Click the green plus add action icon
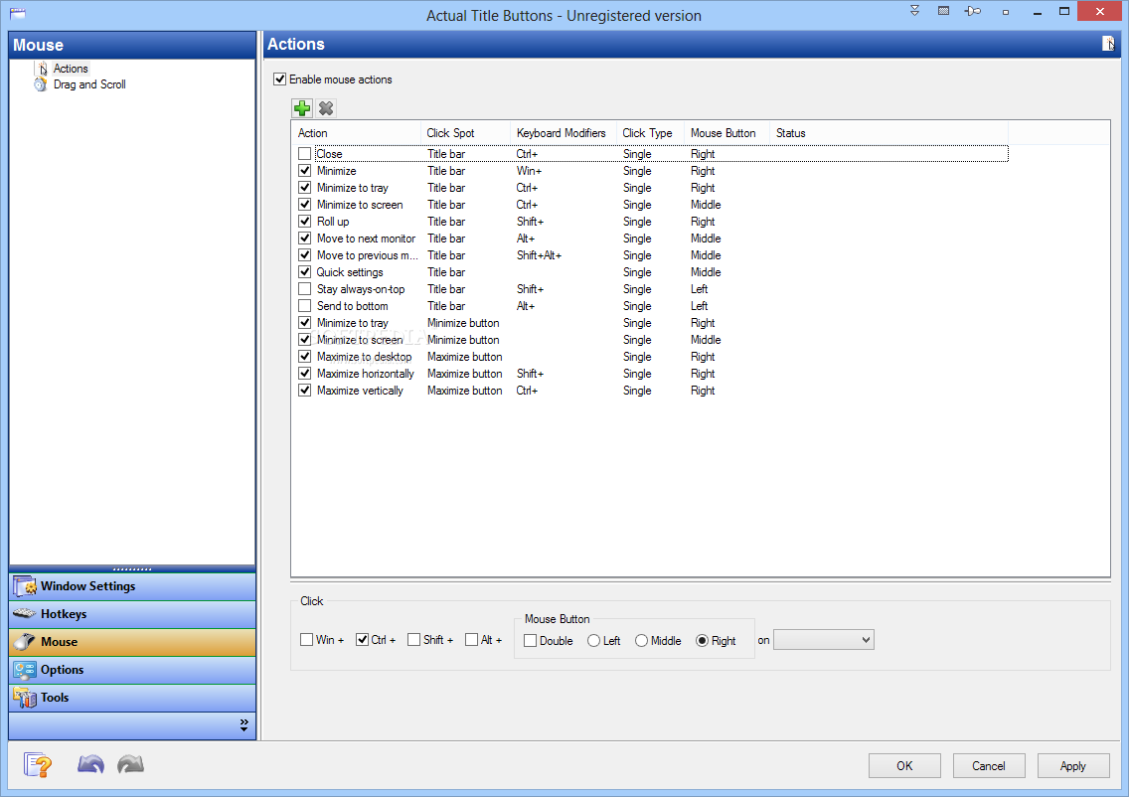This screenshot has width=1129, height=797. pyautogui.click(x=302, y=108)
